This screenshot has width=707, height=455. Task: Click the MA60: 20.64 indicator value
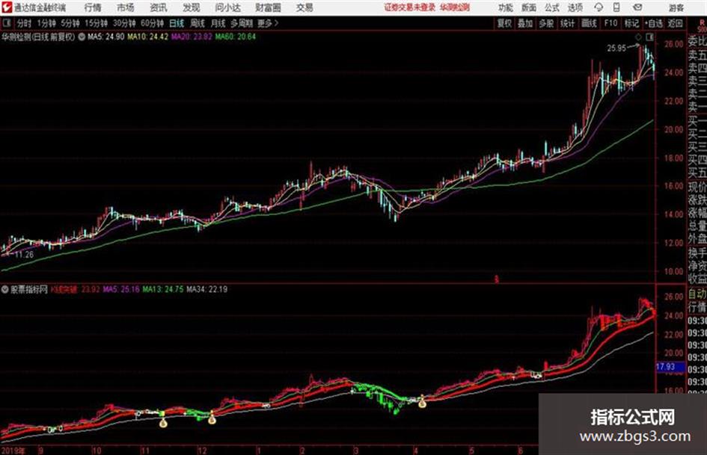[x=236, y=37]
